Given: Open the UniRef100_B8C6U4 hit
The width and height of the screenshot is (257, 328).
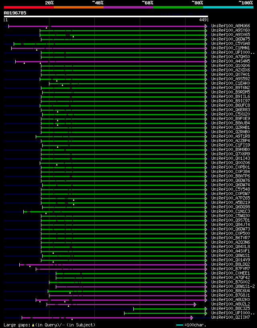Looking at the screenshot, I should tap(230, 291).
